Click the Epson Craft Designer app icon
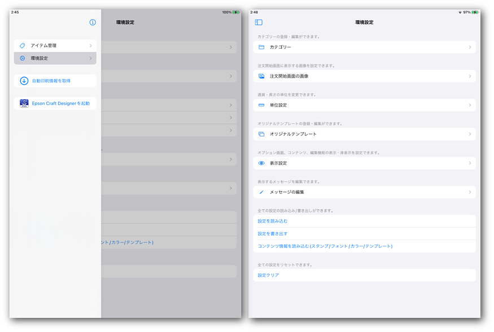The width and height of the screenshot is (494, 332). point(24,104)
